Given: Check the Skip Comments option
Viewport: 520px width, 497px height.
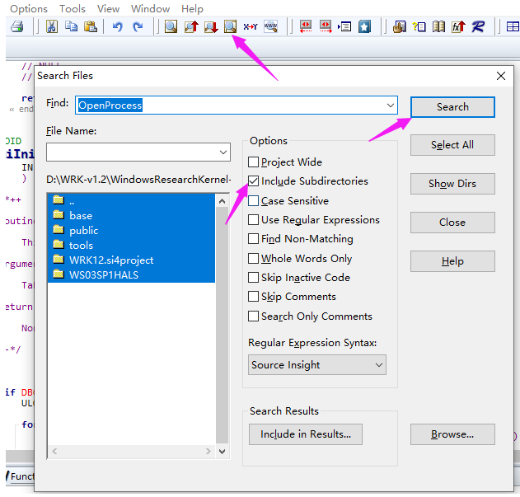Looking at the screenshot, I should [253, 296].
